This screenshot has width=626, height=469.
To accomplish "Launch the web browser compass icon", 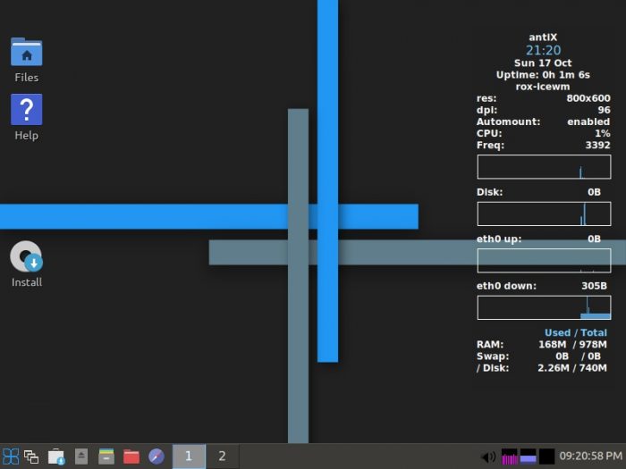I will (x=156, y=456).
